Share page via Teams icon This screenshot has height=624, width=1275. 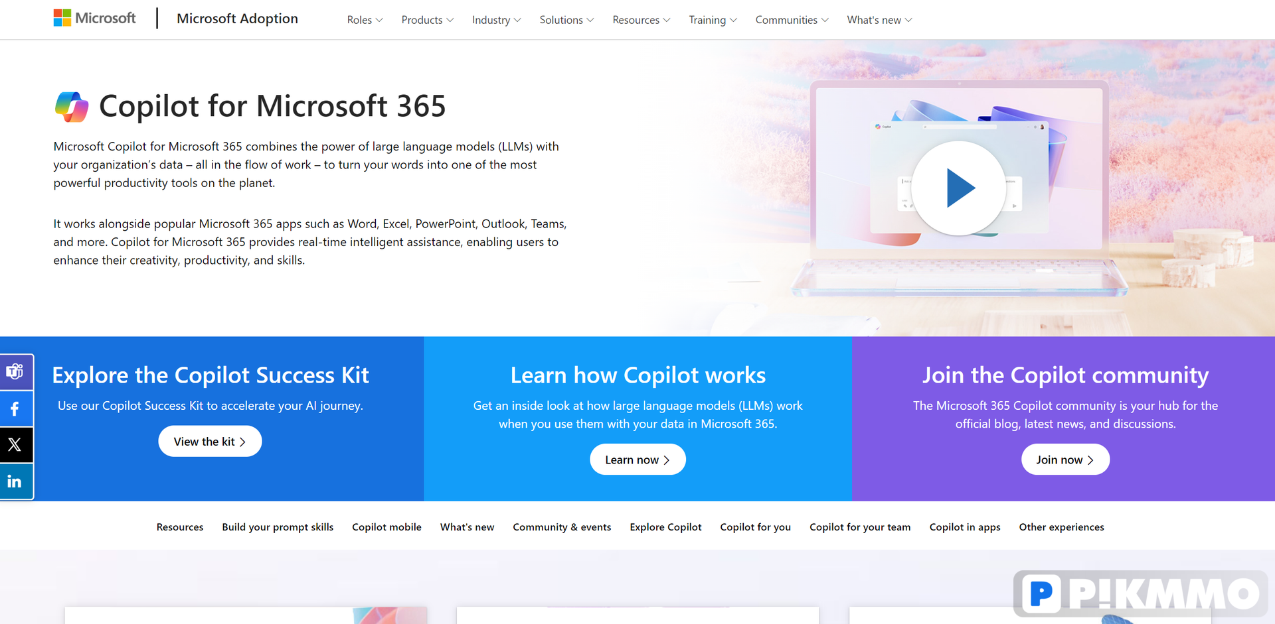point(15,372)
